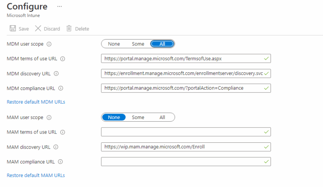Set MDM user scope to All
Screen dimensions: 323x187
[162, 44]
